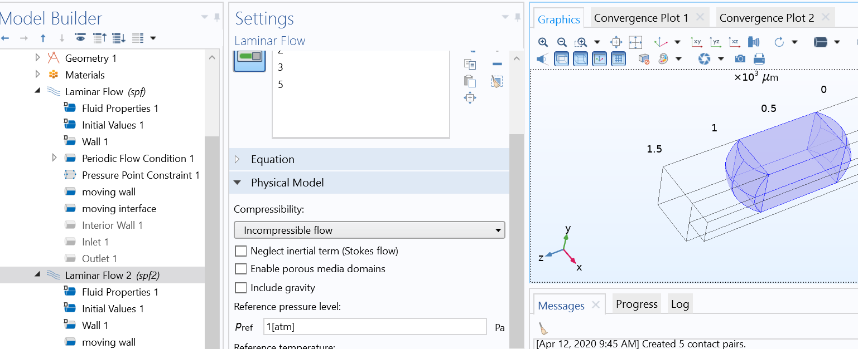Clear the Messages log with the broom icon
This screenshot has width=858, height=349.
point(543,328)
